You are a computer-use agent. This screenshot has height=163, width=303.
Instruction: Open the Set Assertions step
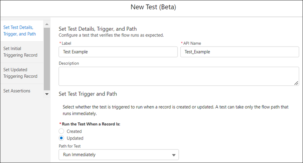click(17, 91)
